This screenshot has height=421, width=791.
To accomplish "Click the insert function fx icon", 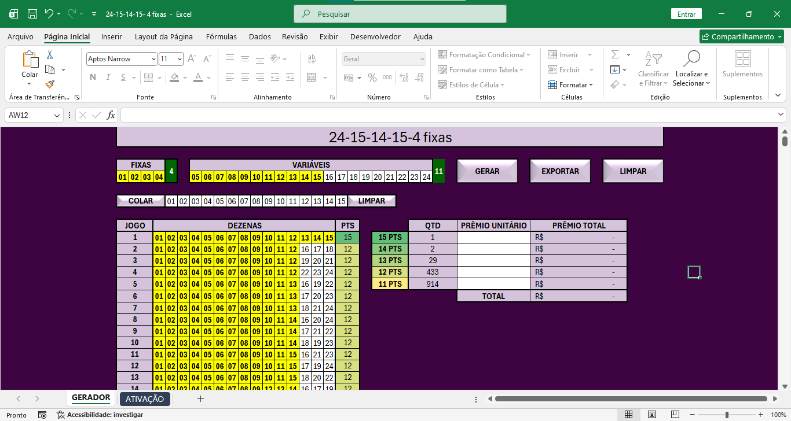I will (x=111, y=115).
